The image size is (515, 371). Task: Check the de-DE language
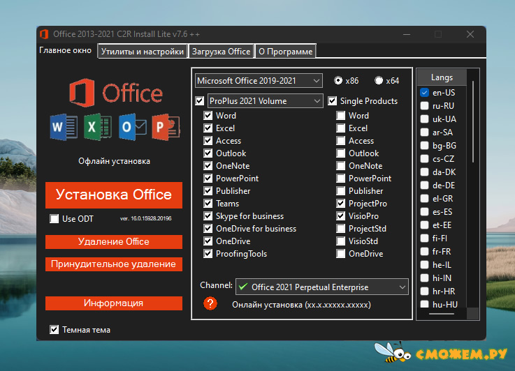click(424, 185)
